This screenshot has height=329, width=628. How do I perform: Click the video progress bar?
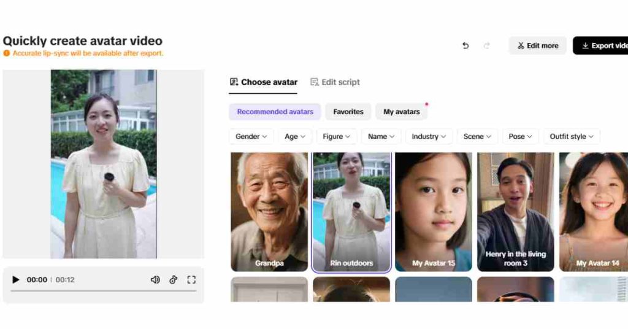coord(103,291)
